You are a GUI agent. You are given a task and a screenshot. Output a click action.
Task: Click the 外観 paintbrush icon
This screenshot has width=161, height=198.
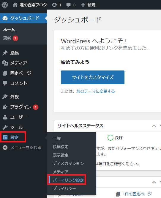pos(5,97)
